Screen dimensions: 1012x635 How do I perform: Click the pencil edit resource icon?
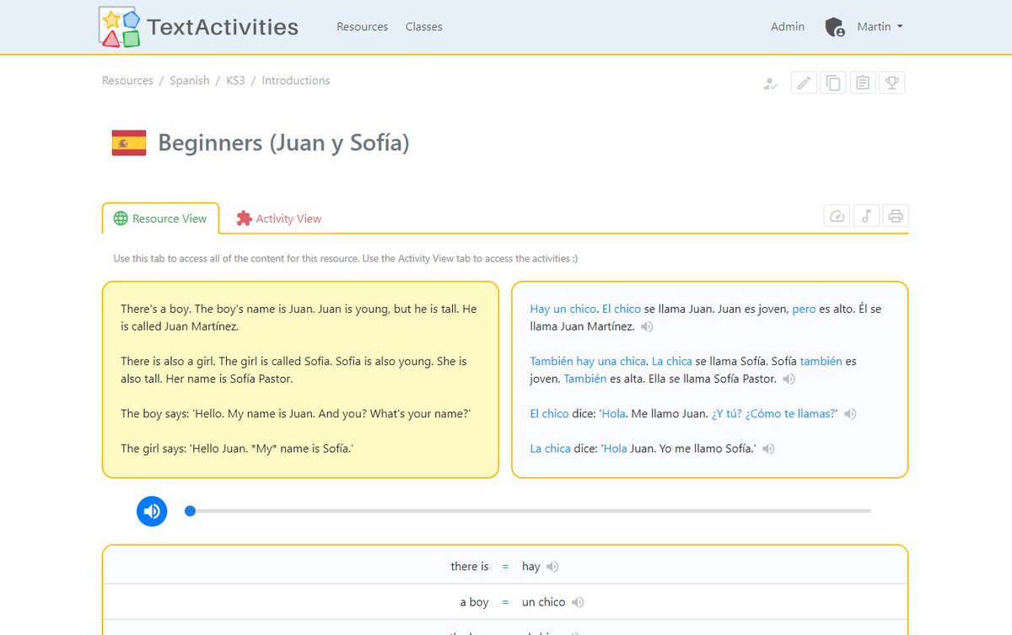click(x=805, y=83)
